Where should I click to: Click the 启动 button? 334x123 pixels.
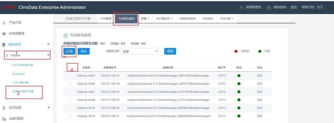coord(69,51)
